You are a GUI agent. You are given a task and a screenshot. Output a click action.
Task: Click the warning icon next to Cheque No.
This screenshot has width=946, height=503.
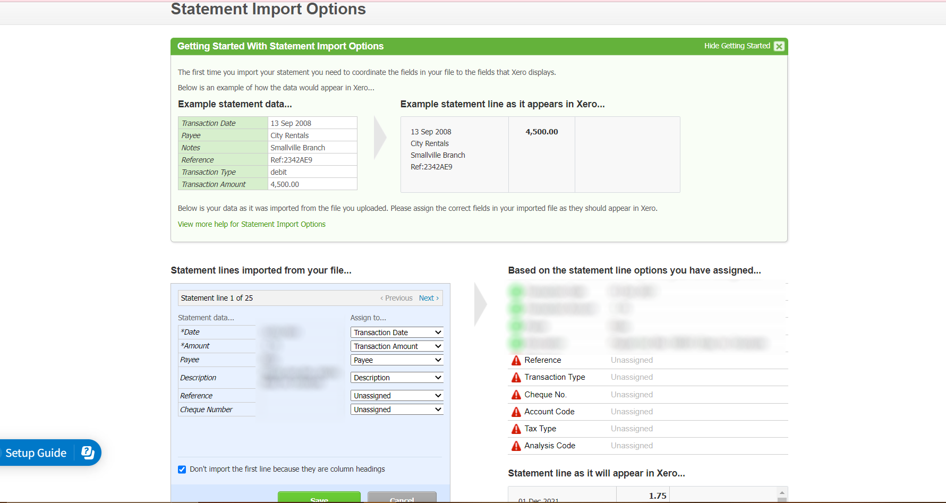coord(516,395)
